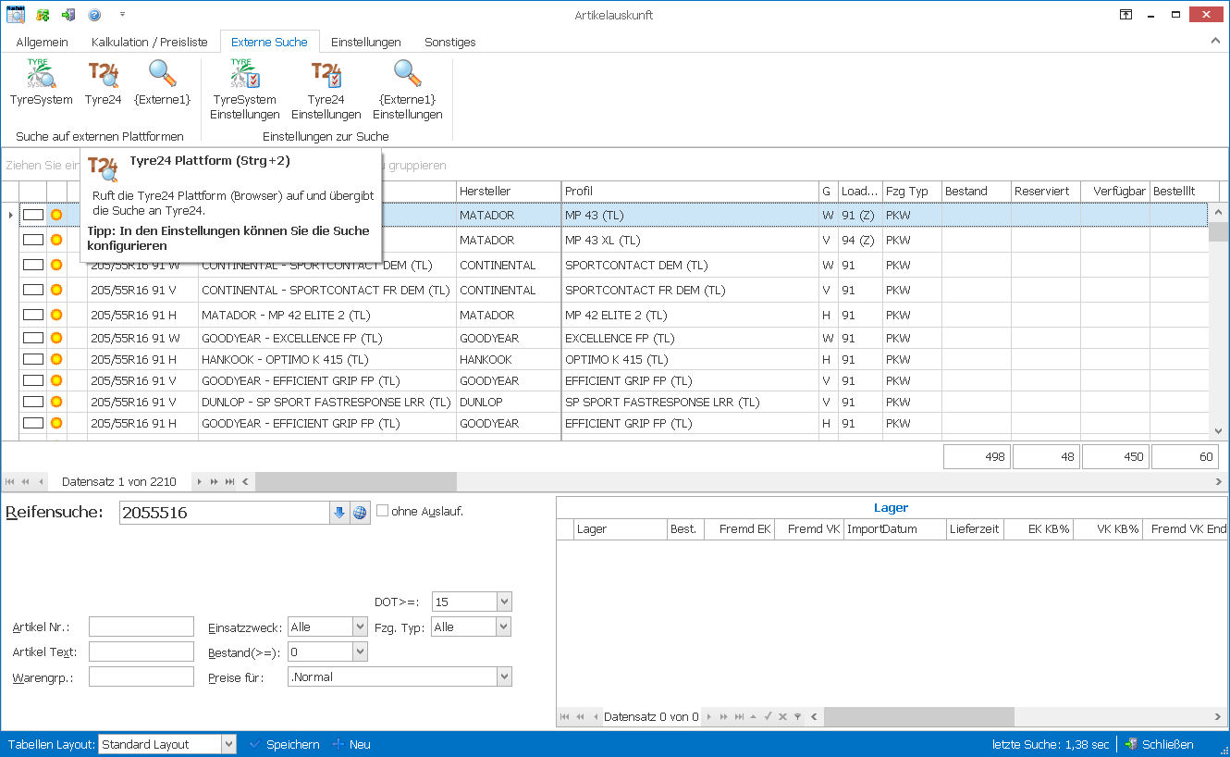Tick checkbox of MATADOR MP 43 (TL) row
Screen dimensions: 1230x757
[33, 215]
